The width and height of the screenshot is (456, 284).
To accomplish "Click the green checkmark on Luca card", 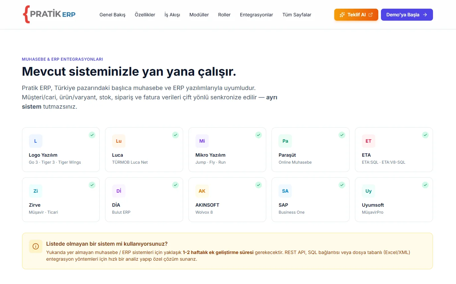I will [175, 135].
